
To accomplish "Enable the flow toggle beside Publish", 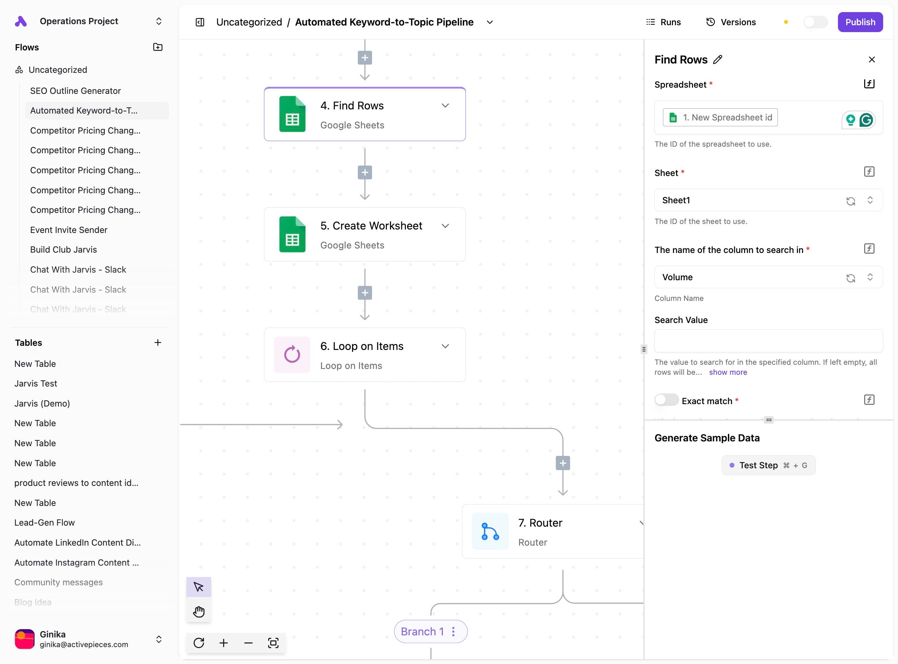I will point(815,22).
